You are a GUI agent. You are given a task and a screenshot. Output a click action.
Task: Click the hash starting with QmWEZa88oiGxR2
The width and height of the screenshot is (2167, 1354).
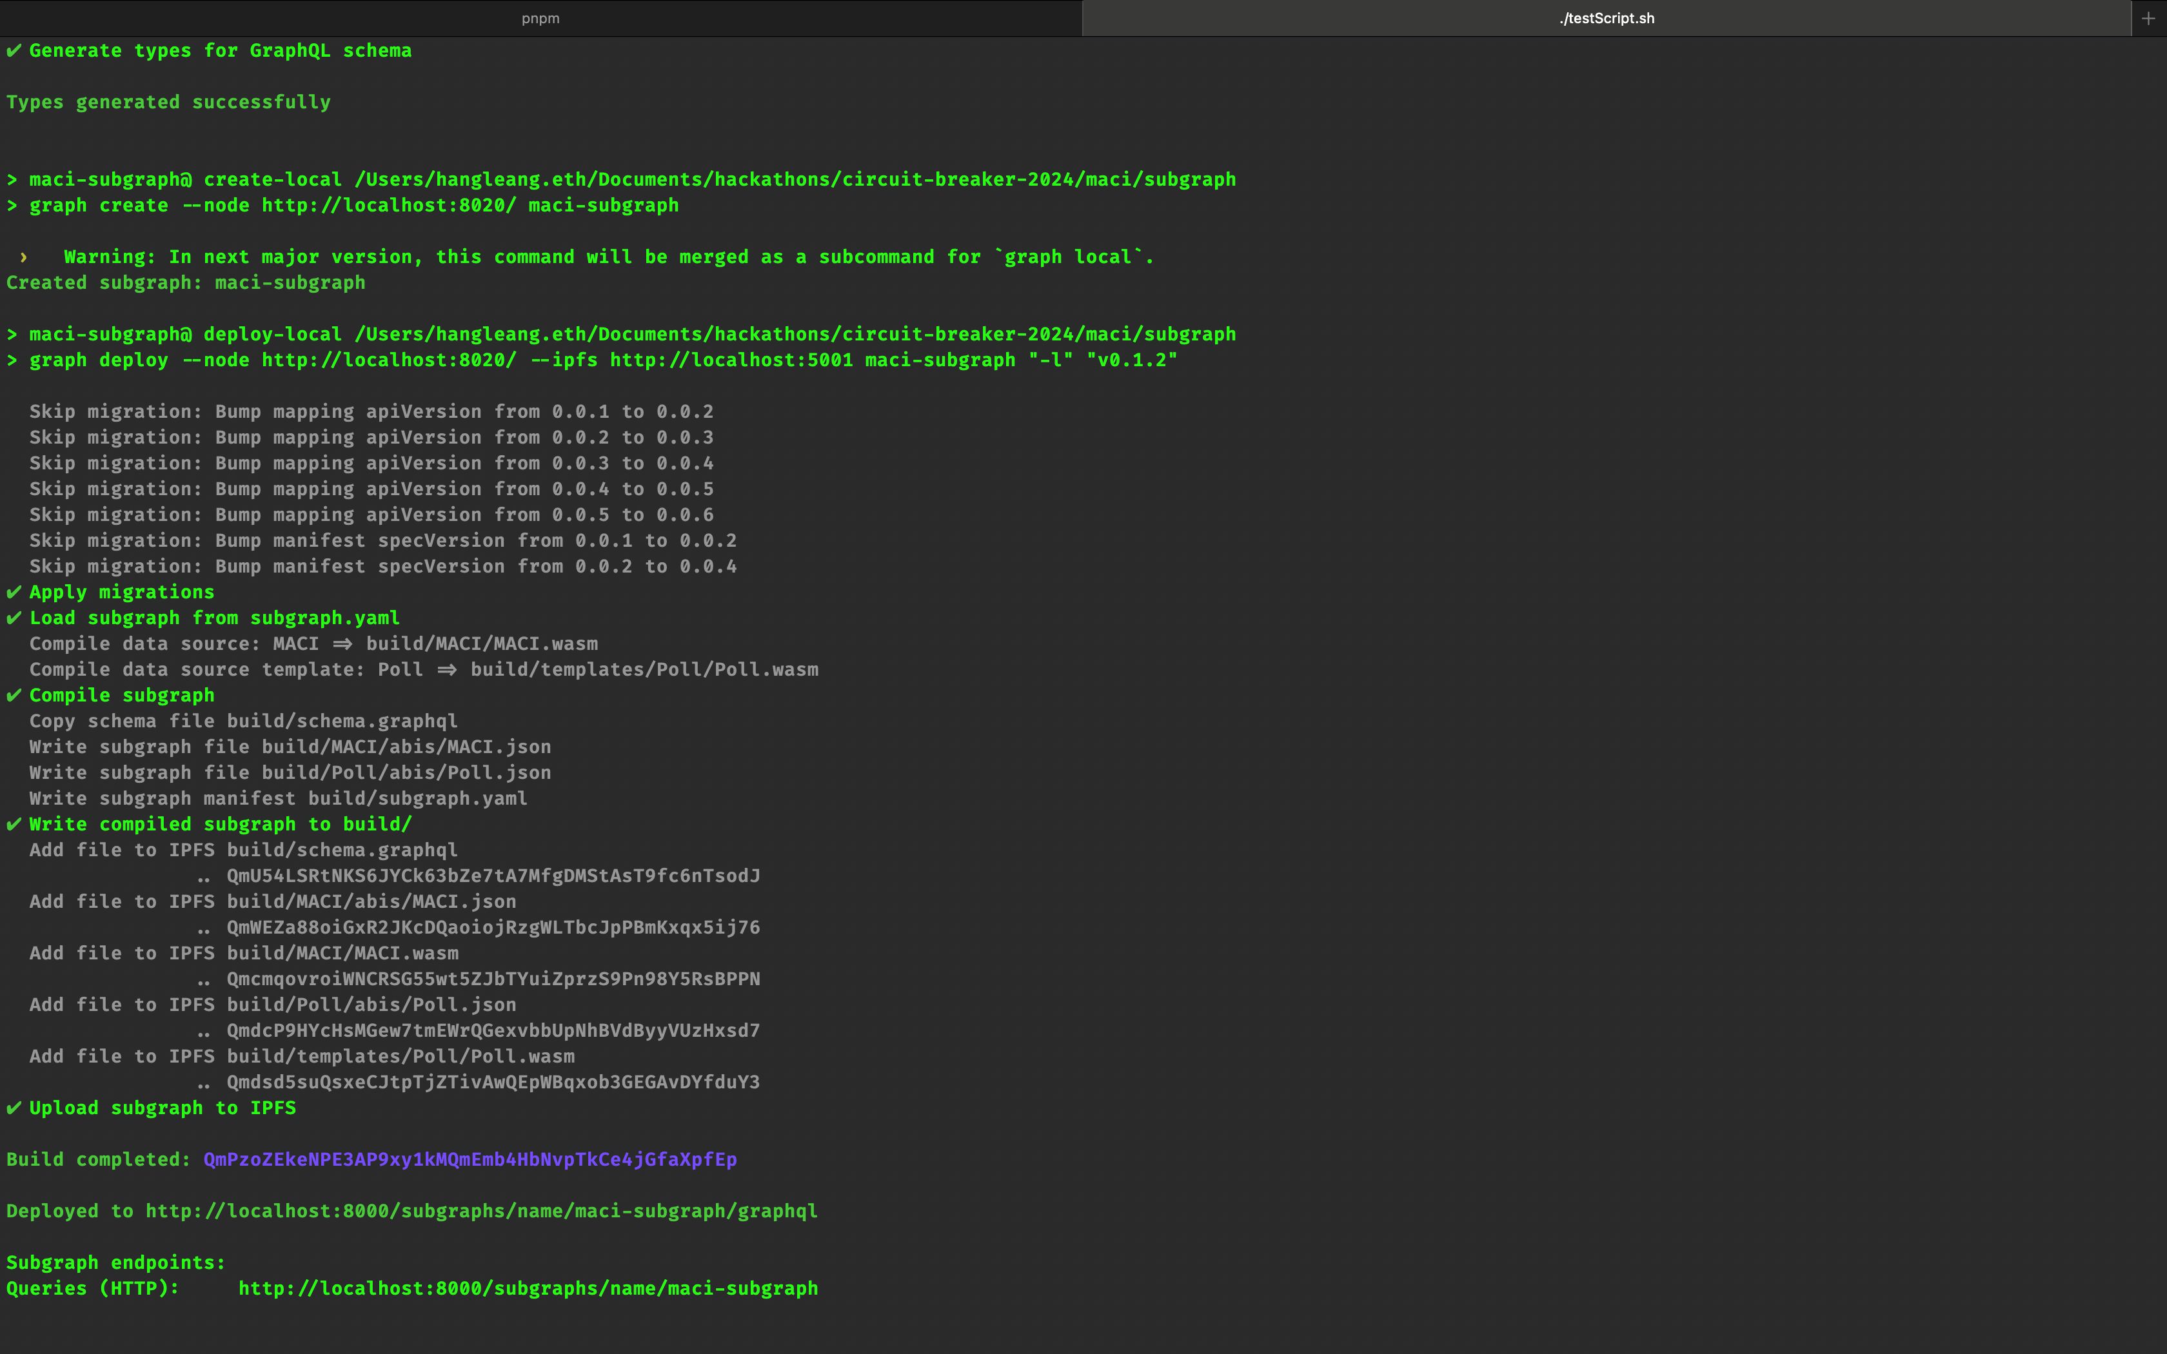click(493, 927)
